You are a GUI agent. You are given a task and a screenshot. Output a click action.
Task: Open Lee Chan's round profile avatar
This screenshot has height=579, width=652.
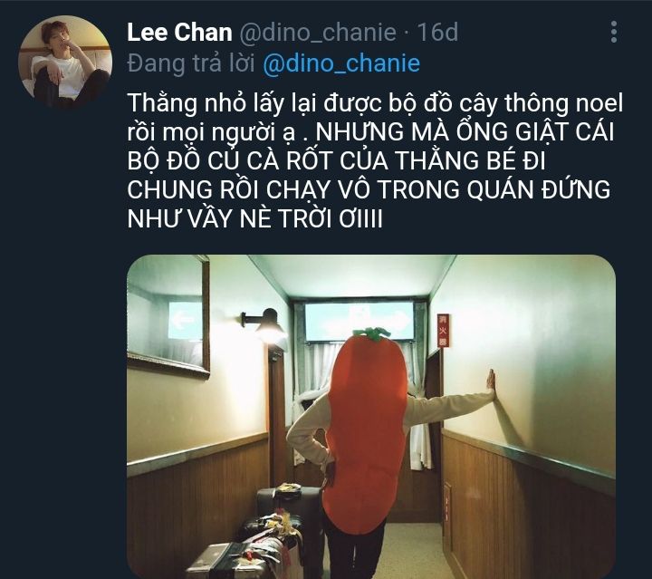point(65,63)
